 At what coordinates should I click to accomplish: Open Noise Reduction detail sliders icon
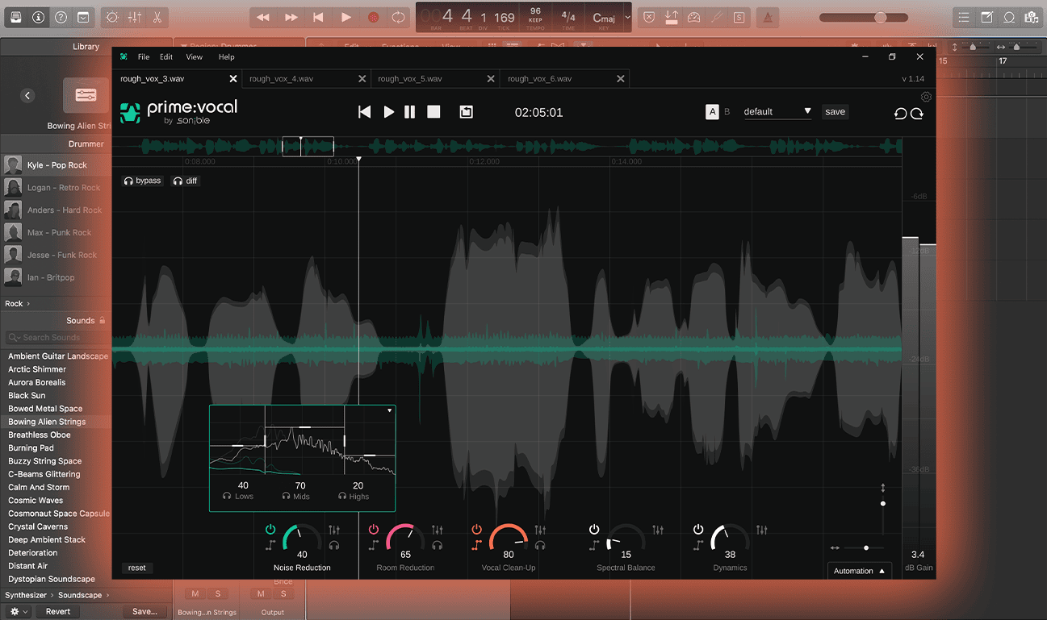point(334,530)
